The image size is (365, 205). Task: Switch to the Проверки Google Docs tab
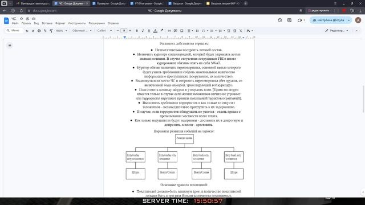[109, 3]
